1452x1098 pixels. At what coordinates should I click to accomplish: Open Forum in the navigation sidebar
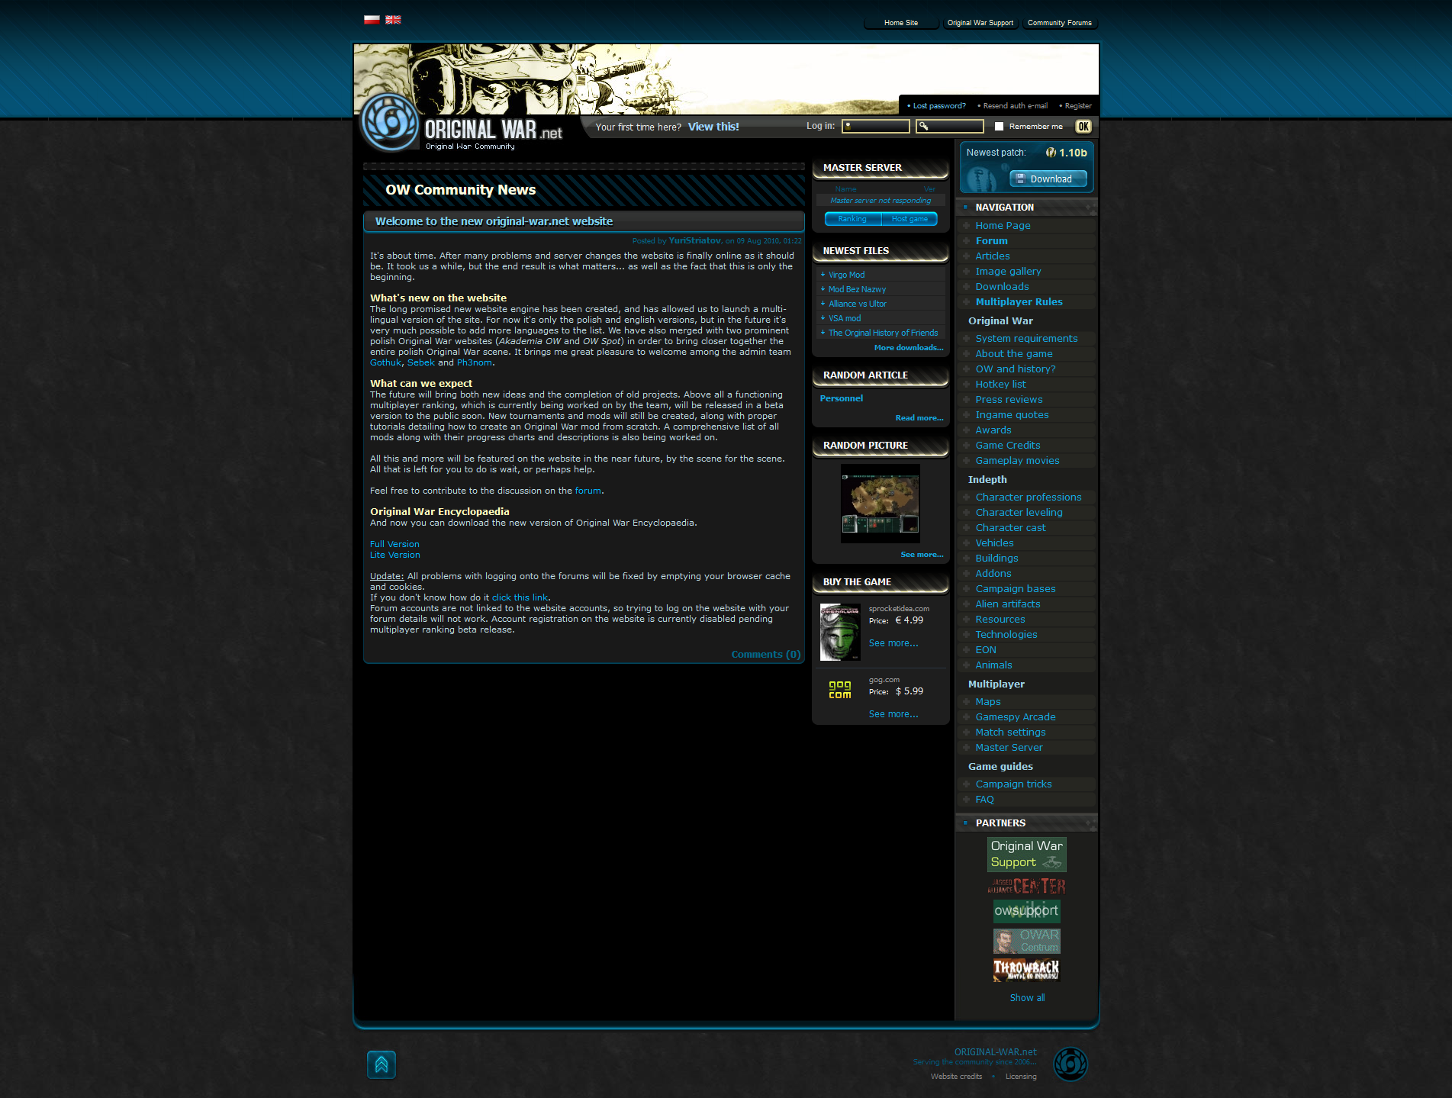(x=991, y=241)
